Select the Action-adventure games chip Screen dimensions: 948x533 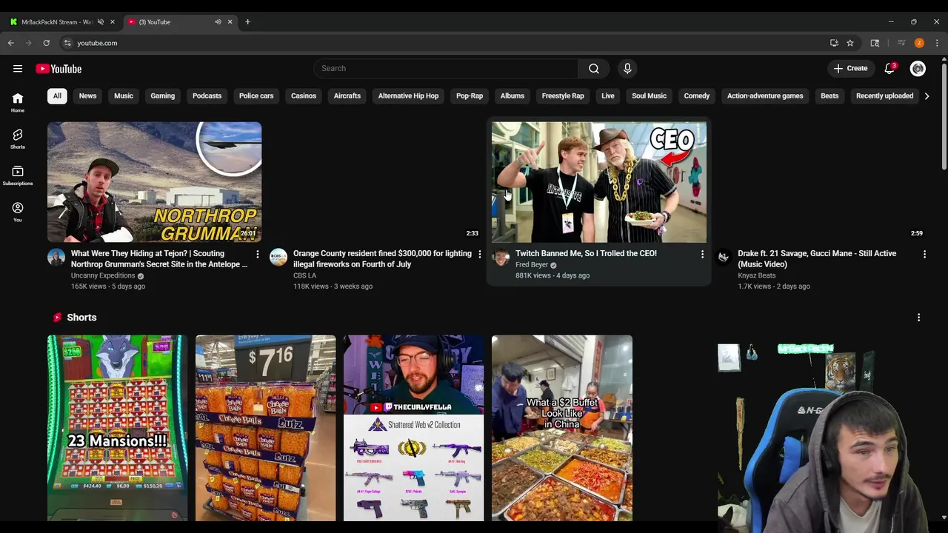tap(765, 96)
